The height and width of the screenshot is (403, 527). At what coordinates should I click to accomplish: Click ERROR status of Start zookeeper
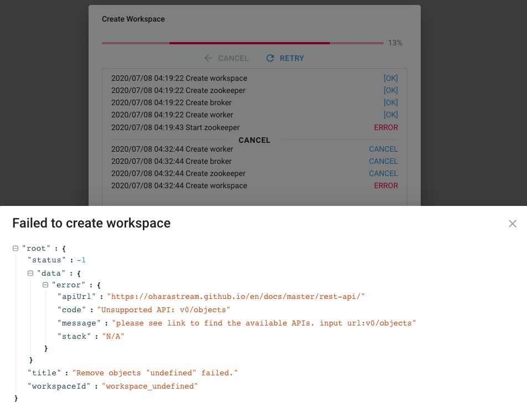[x=386, y=127]
